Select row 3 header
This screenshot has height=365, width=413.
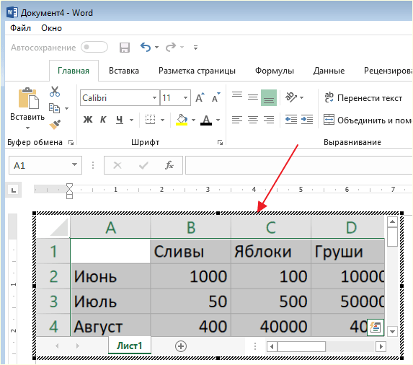pyautogui.click(x=53, y=302)
